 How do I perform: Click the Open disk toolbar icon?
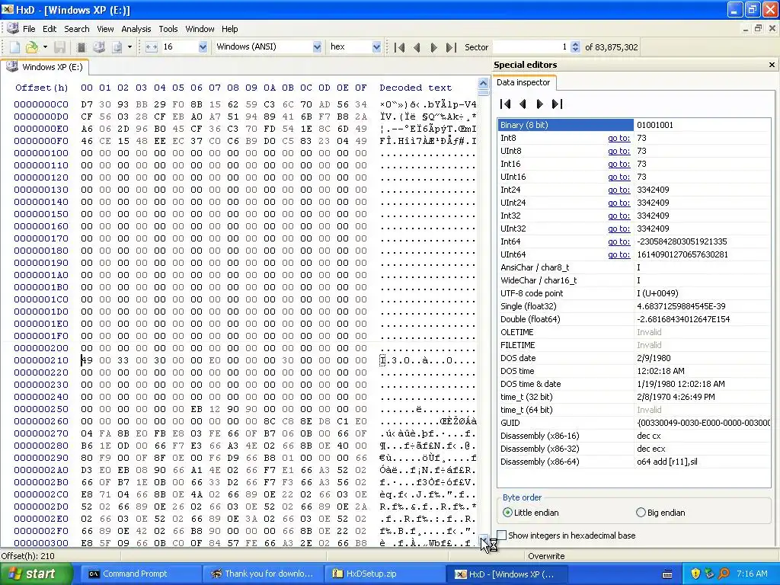click(99, 47)
